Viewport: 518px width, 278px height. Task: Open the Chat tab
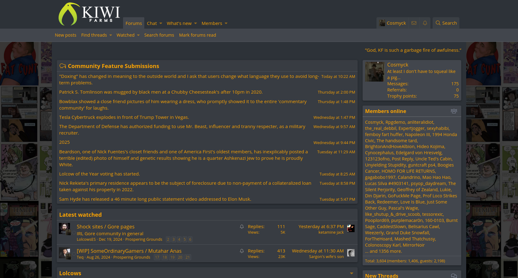tap(152, 23)
